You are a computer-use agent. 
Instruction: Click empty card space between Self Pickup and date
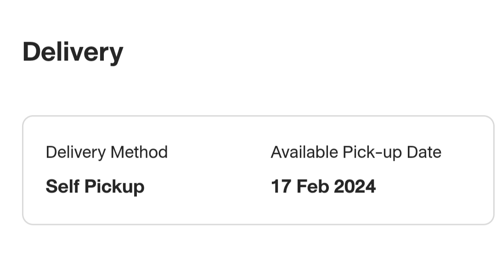point(207,187)
